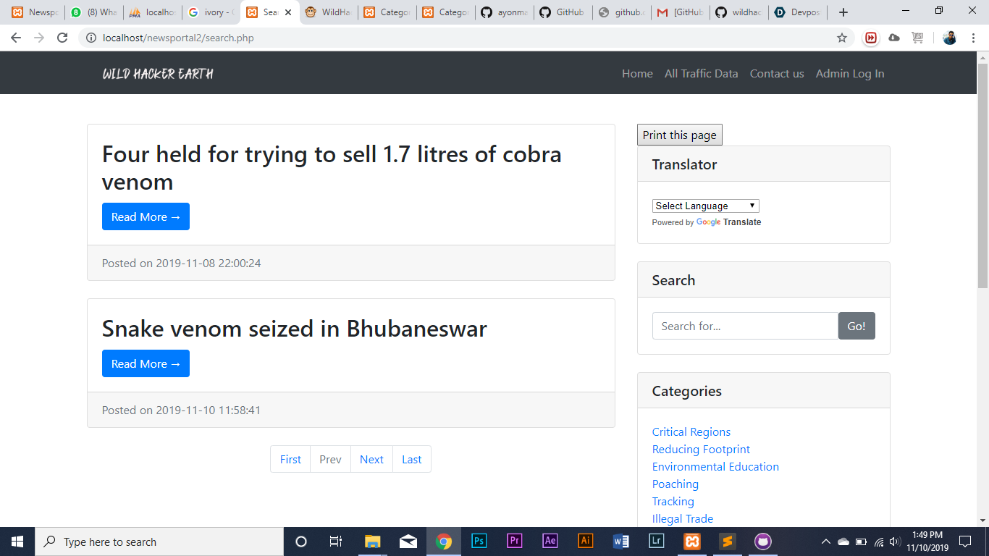Switch to WildHa browser tab
The width and height of the screenshot is (989, 556).
pyautogui.click(x=328, y=12)
